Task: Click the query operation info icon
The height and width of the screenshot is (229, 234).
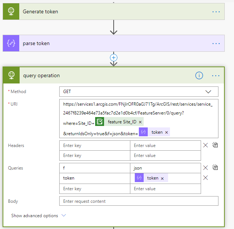Action: (x=199, y=76)
